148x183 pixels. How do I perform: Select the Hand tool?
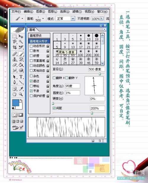click(x=15, y=94)
